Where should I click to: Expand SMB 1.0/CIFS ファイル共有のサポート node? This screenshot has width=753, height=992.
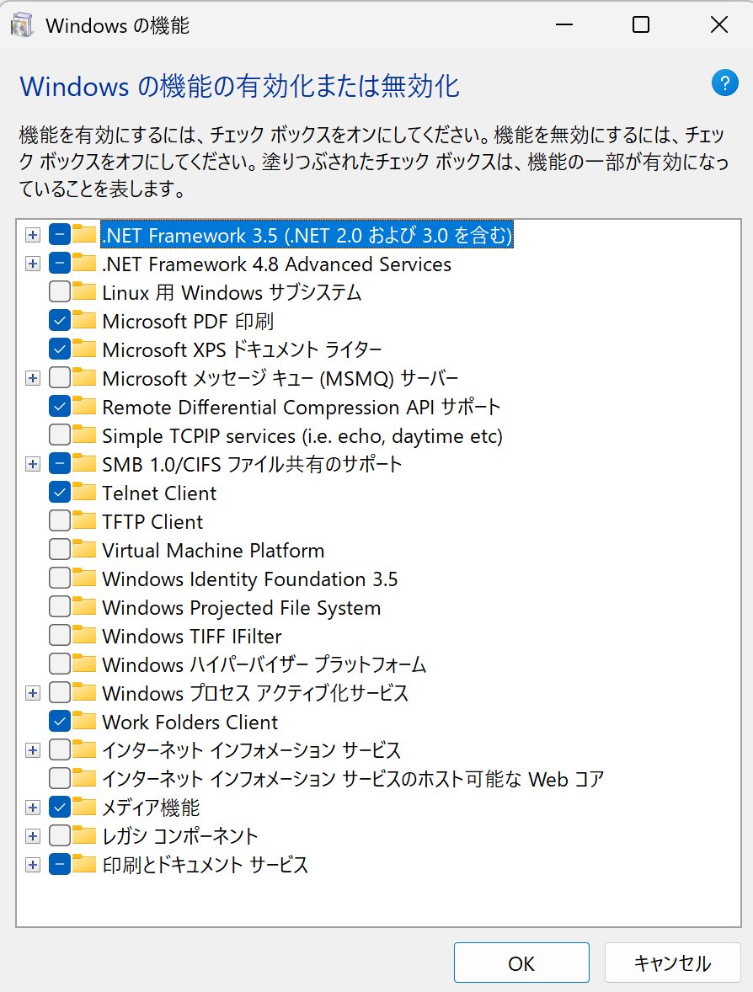[33, 464]
